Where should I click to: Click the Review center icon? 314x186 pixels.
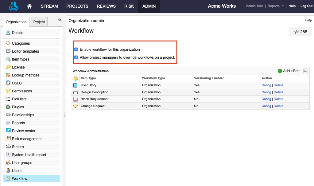click(x=8, y=131)
